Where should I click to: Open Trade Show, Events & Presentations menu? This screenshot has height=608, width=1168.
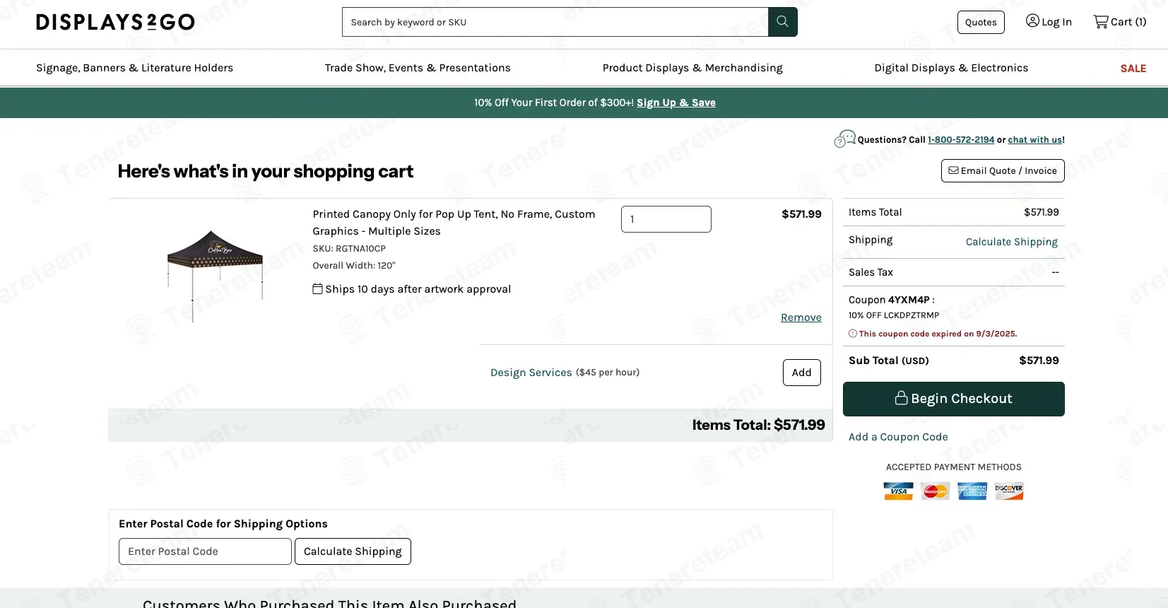coord(418,68)
